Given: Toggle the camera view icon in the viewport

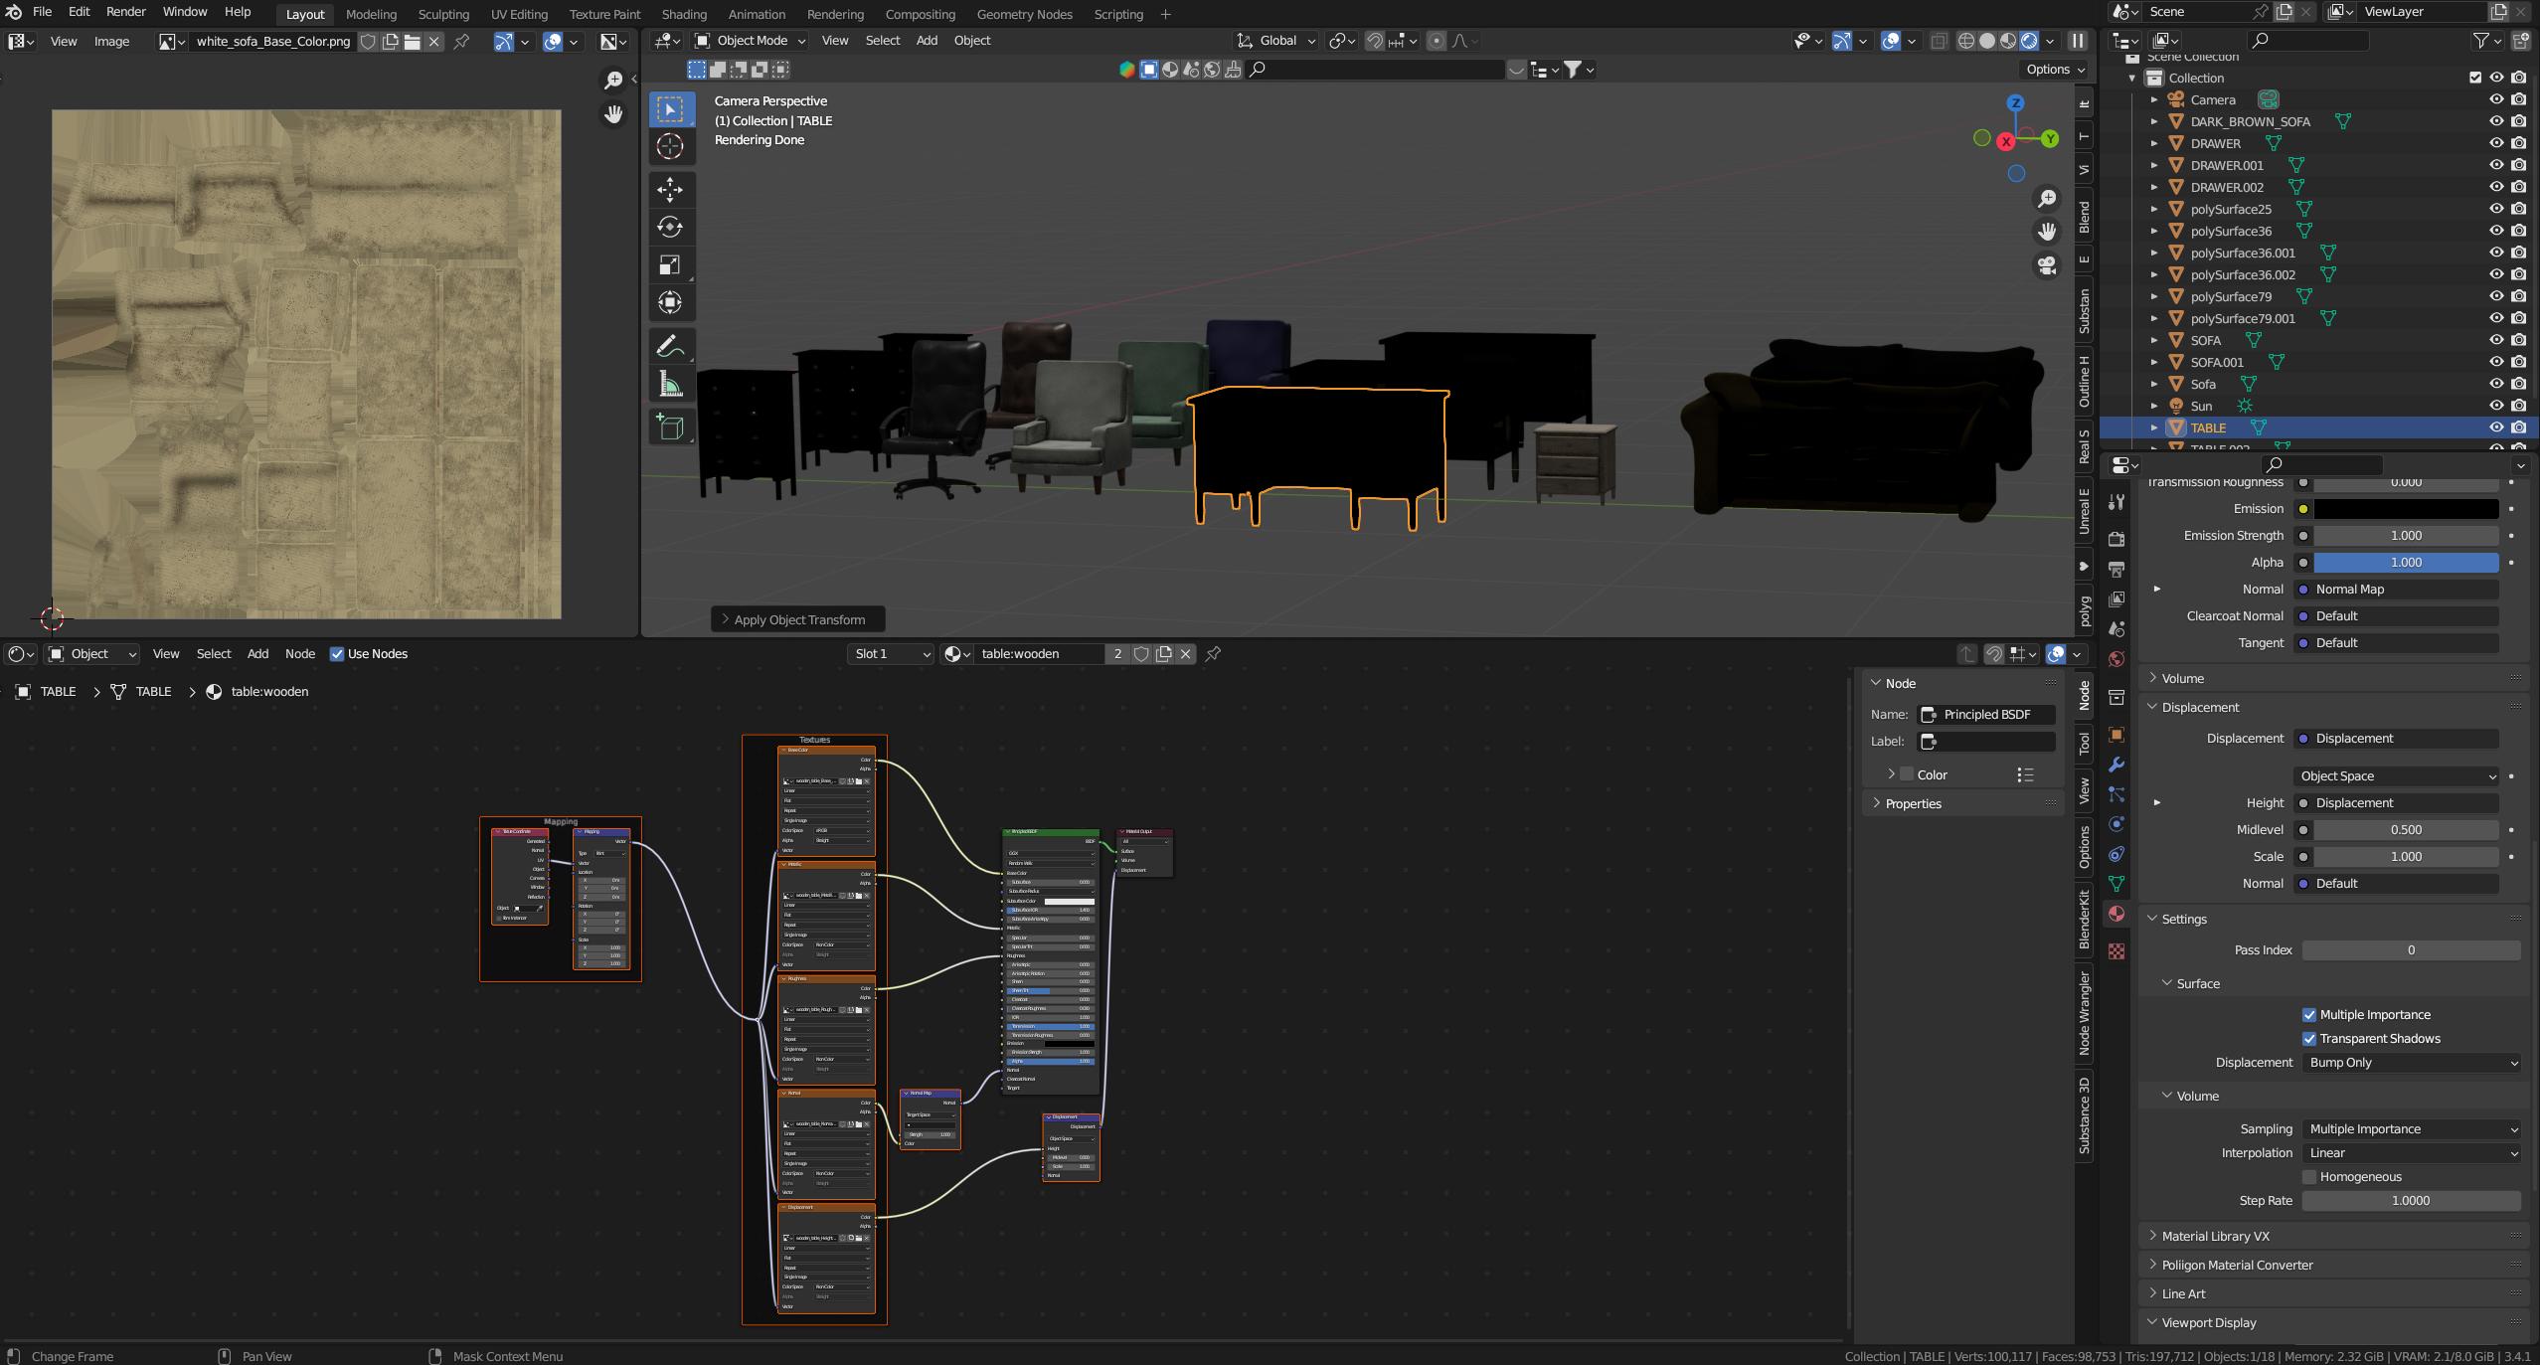Looking at the screenshot, I should (2047, 265).
